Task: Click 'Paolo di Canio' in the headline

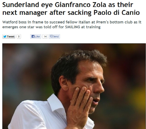Action: (117, 13)
